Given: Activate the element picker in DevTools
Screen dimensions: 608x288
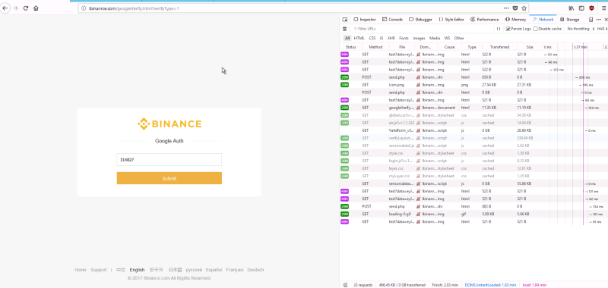Looking at the screenshot, I should coord(345,20).
